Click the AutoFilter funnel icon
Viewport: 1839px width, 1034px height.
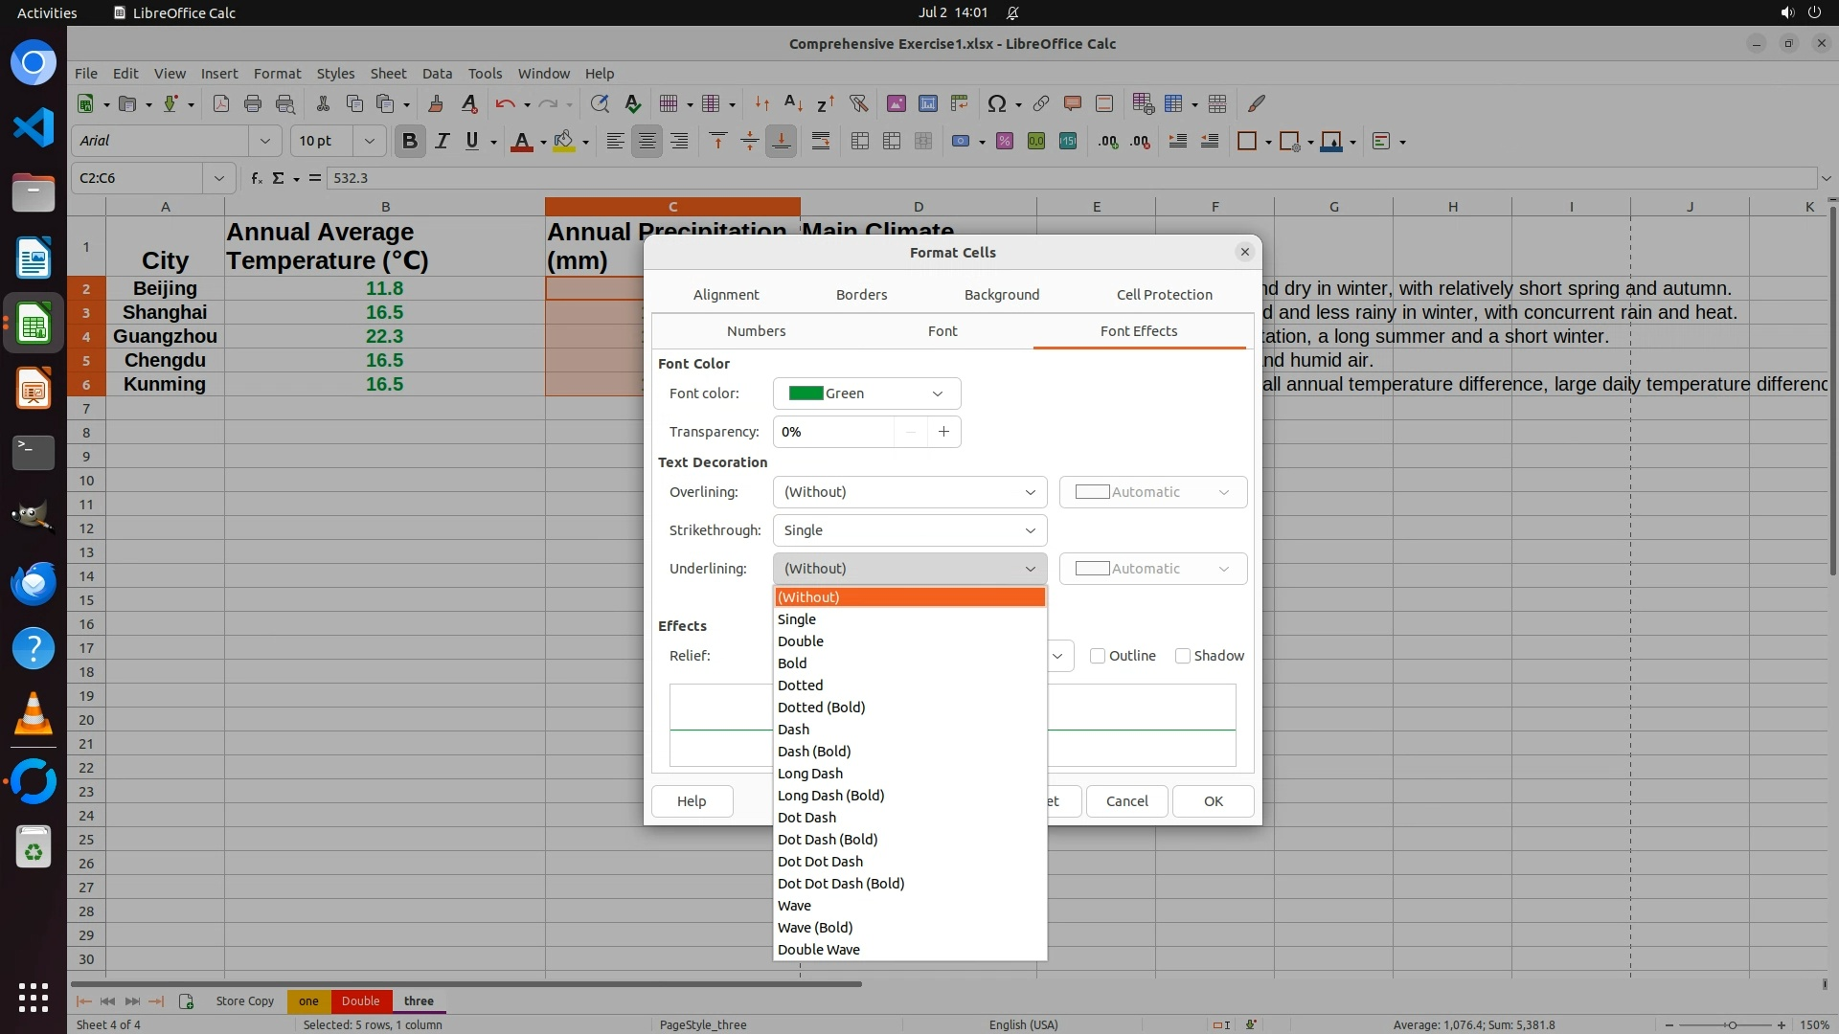tap(858, 103)
